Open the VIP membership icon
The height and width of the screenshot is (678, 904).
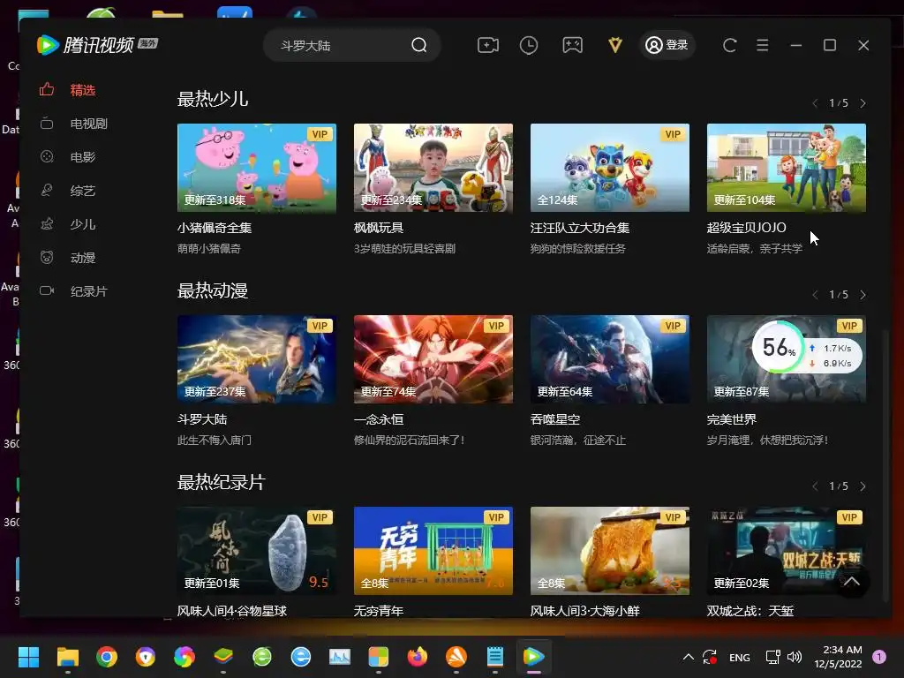[x=615, y=45]
